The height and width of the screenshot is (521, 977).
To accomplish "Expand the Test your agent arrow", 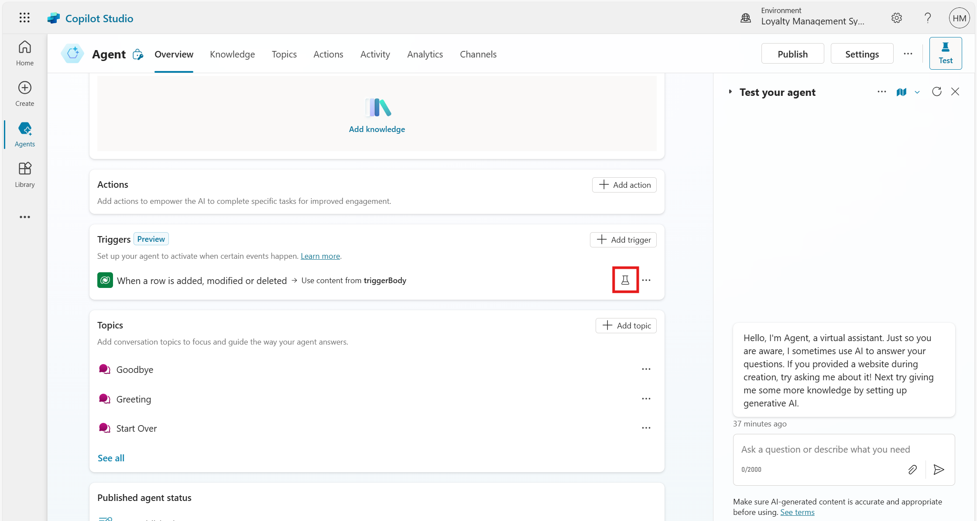I will click(x=730, y=91).
